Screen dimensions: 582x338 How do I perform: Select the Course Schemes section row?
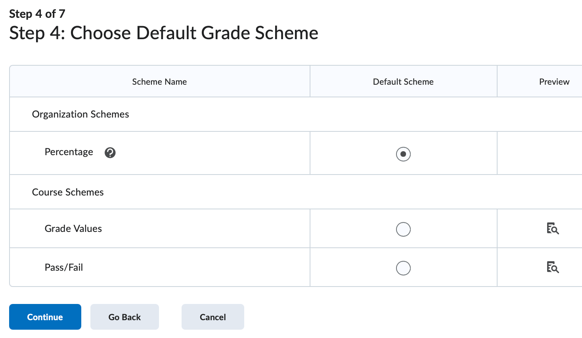click(x=67, y=192)
